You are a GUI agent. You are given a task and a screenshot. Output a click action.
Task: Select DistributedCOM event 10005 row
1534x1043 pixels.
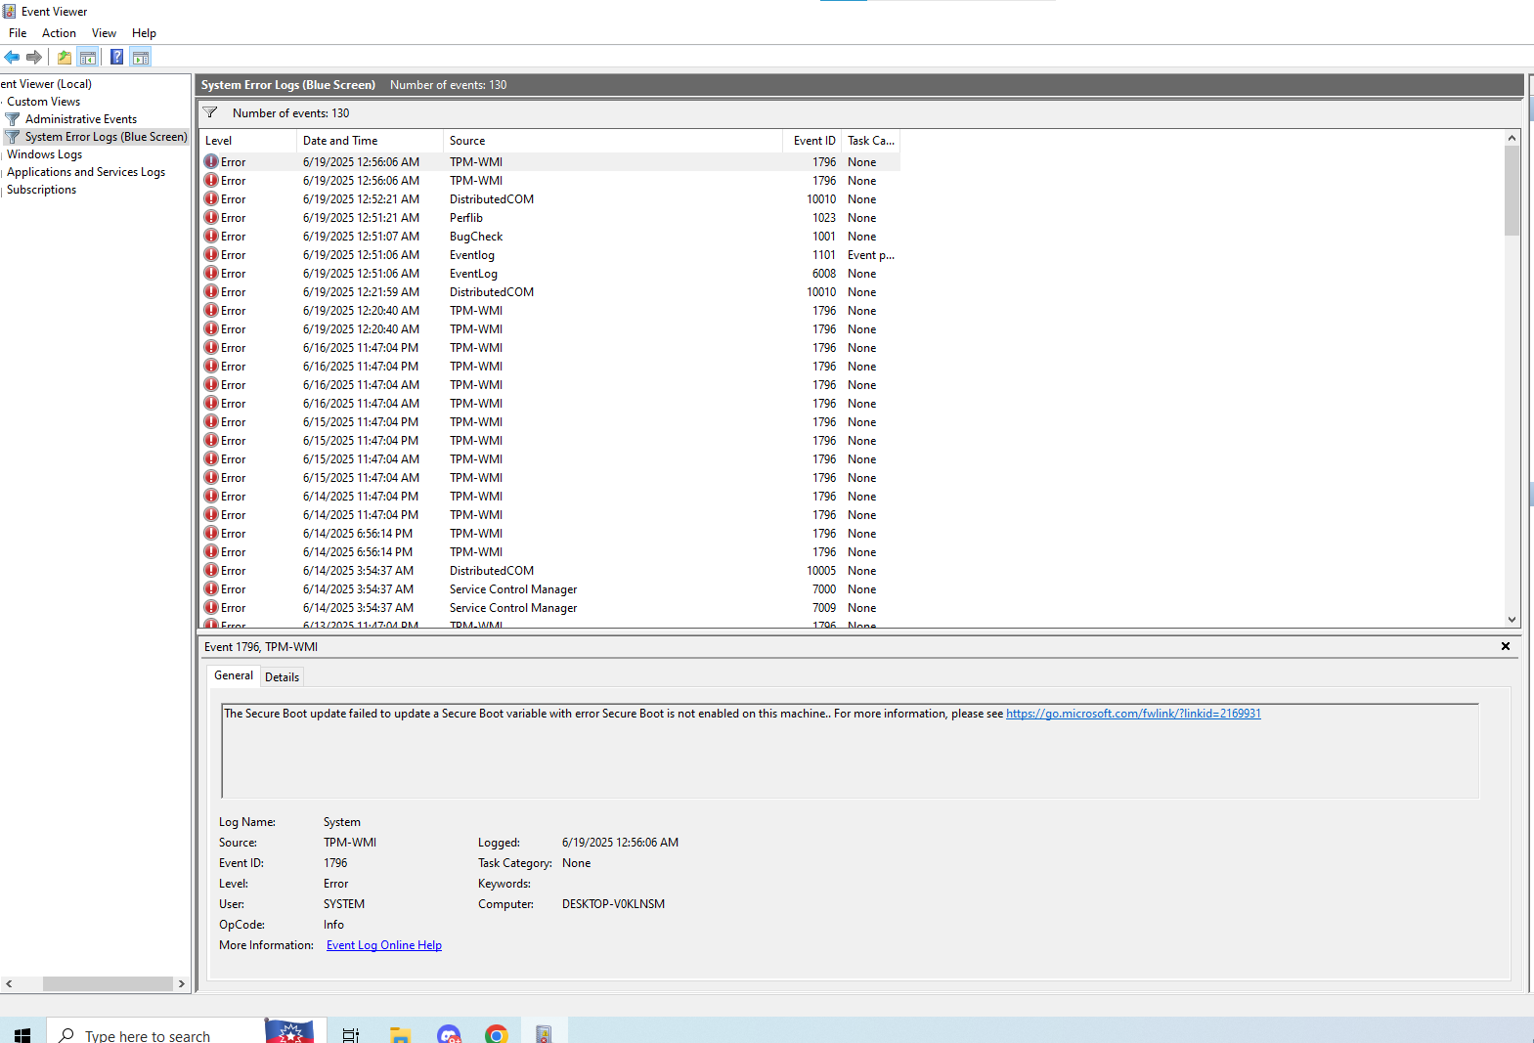549,570
